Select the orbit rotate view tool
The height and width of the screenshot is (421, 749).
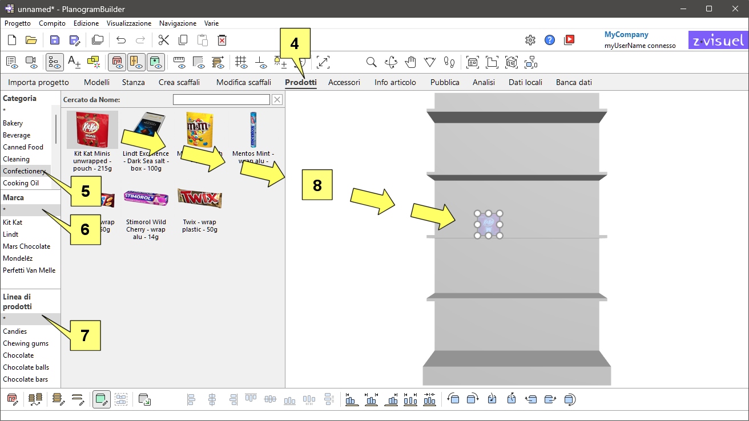click(391, 62)
